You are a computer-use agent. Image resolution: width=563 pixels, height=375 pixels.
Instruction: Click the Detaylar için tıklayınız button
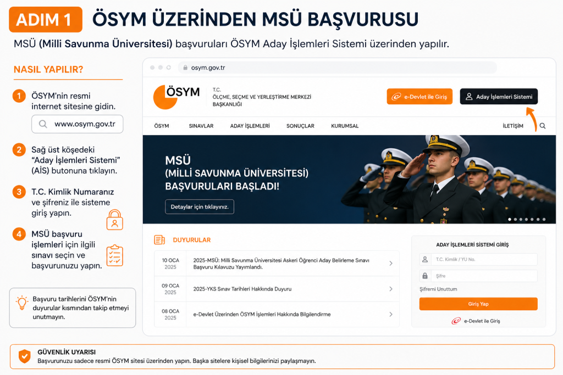(x=200, y=207)
